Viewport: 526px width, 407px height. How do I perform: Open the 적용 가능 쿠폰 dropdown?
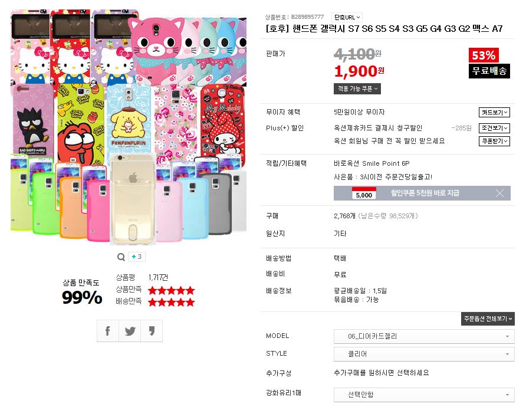(357, 88)
